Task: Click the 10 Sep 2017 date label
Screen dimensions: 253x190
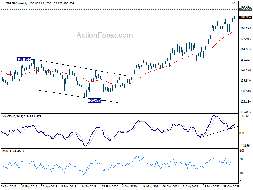Action: point(29,187)
